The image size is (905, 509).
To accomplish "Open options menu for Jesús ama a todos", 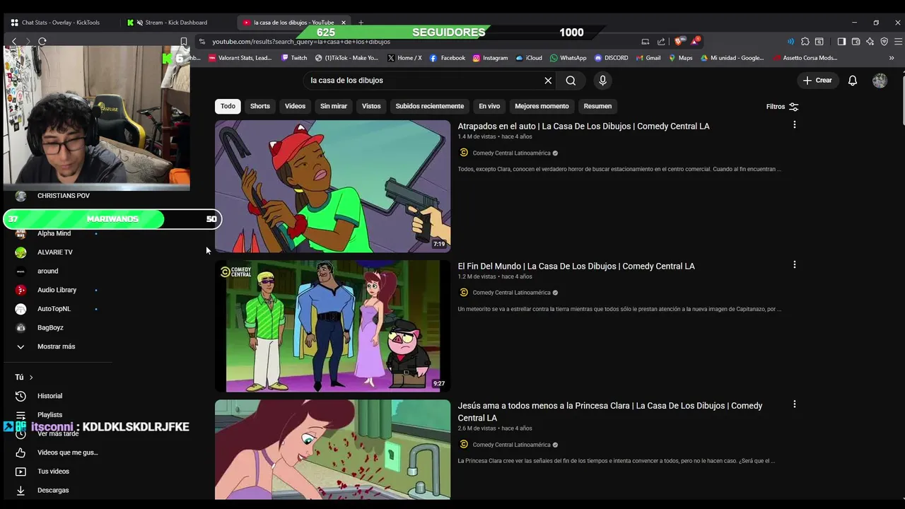I will (794, 404).
